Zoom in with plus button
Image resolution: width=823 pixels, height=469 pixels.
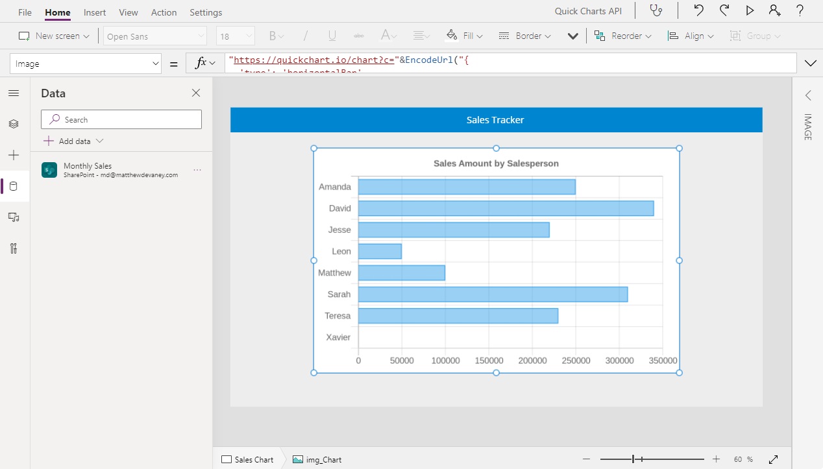click(717, 459)
